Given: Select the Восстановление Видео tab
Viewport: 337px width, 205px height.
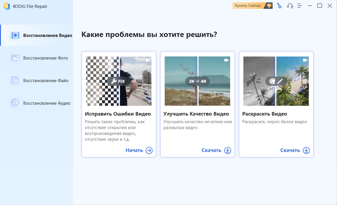Looking at the screenshot, I should pyautogui.click(x=48, y=35).
